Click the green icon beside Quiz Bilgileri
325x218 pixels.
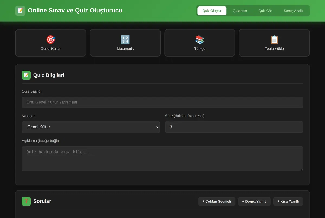pos(26,75)
